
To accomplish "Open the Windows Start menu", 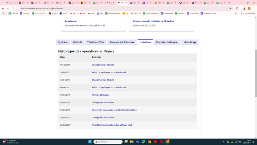I will click(x=90, y=142).
